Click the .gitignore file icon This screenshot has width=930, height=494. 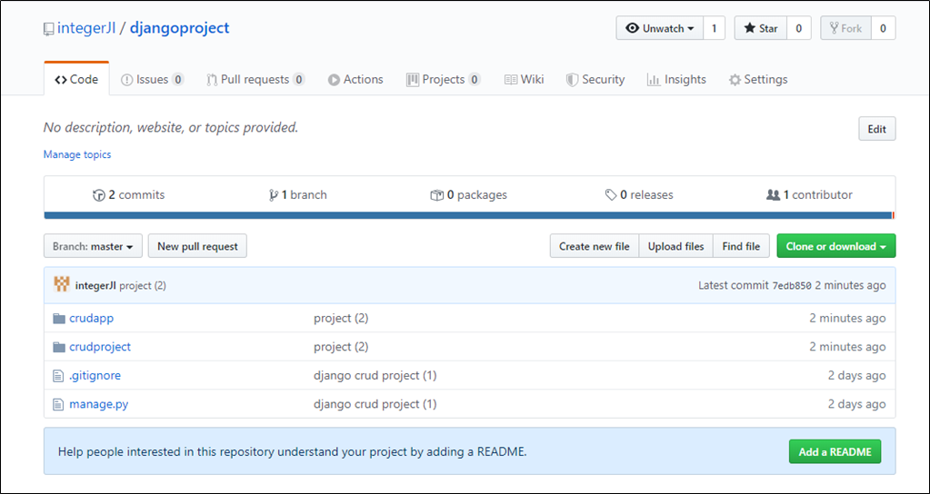click(58, 376)
